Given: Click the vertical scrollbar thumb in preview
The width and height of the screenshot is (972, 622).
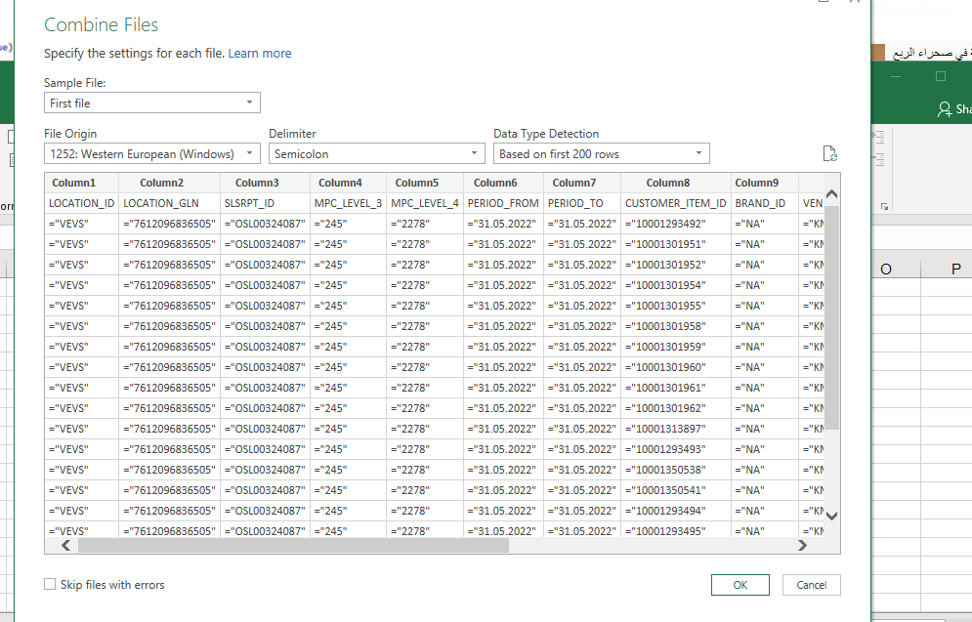Looking at the screenshot, I should click(x=832, y=317).
